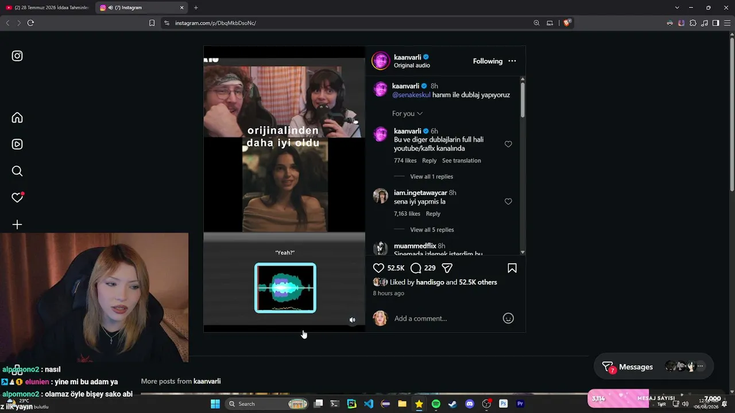Open the browser hamburger main menu
This screenshot has height=413, width=735.
pos(727,23)
